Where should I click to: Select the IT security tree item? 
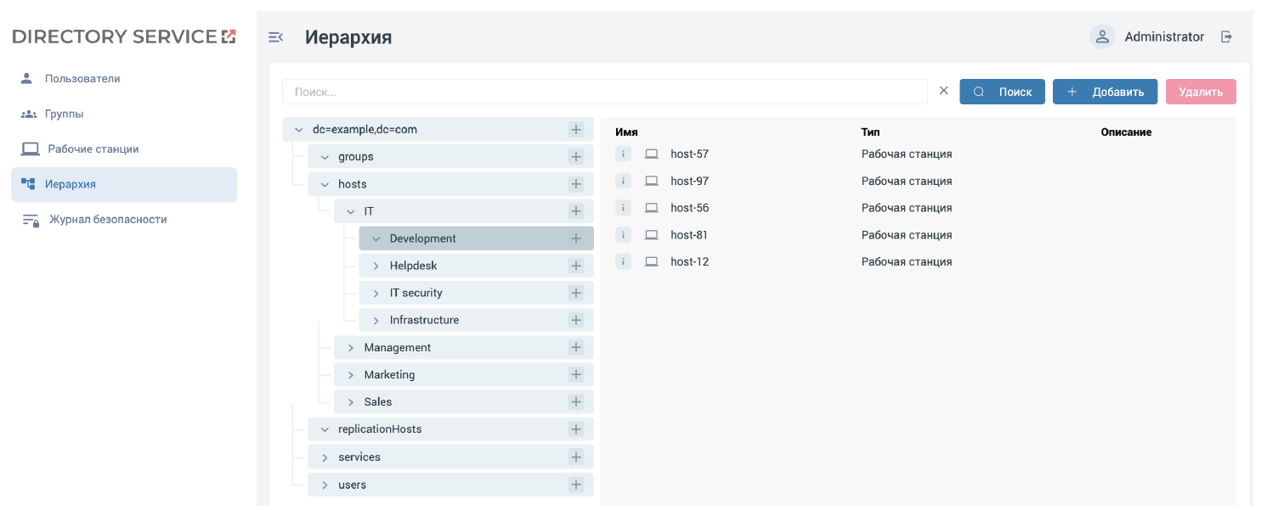click(416, 293)
